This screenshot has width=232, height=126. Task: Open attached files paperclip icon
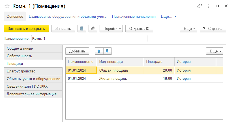point(93,28)
